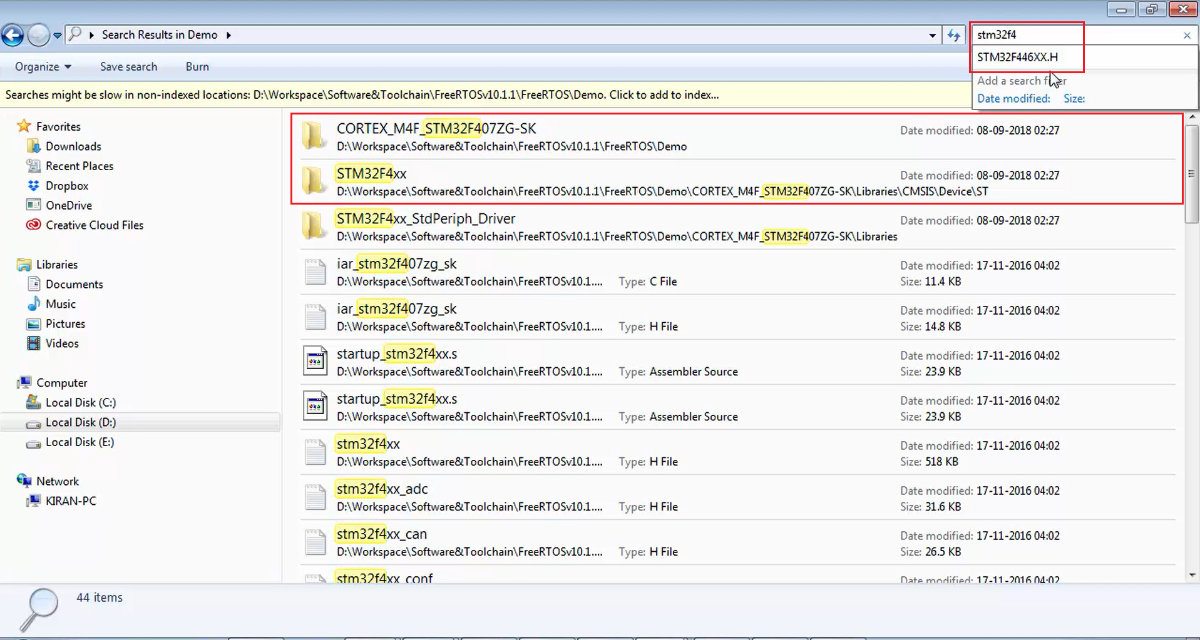This screenshot has width=1200, height=640.
Task: Select Favorites in the navigation pane
Action: 58,126
